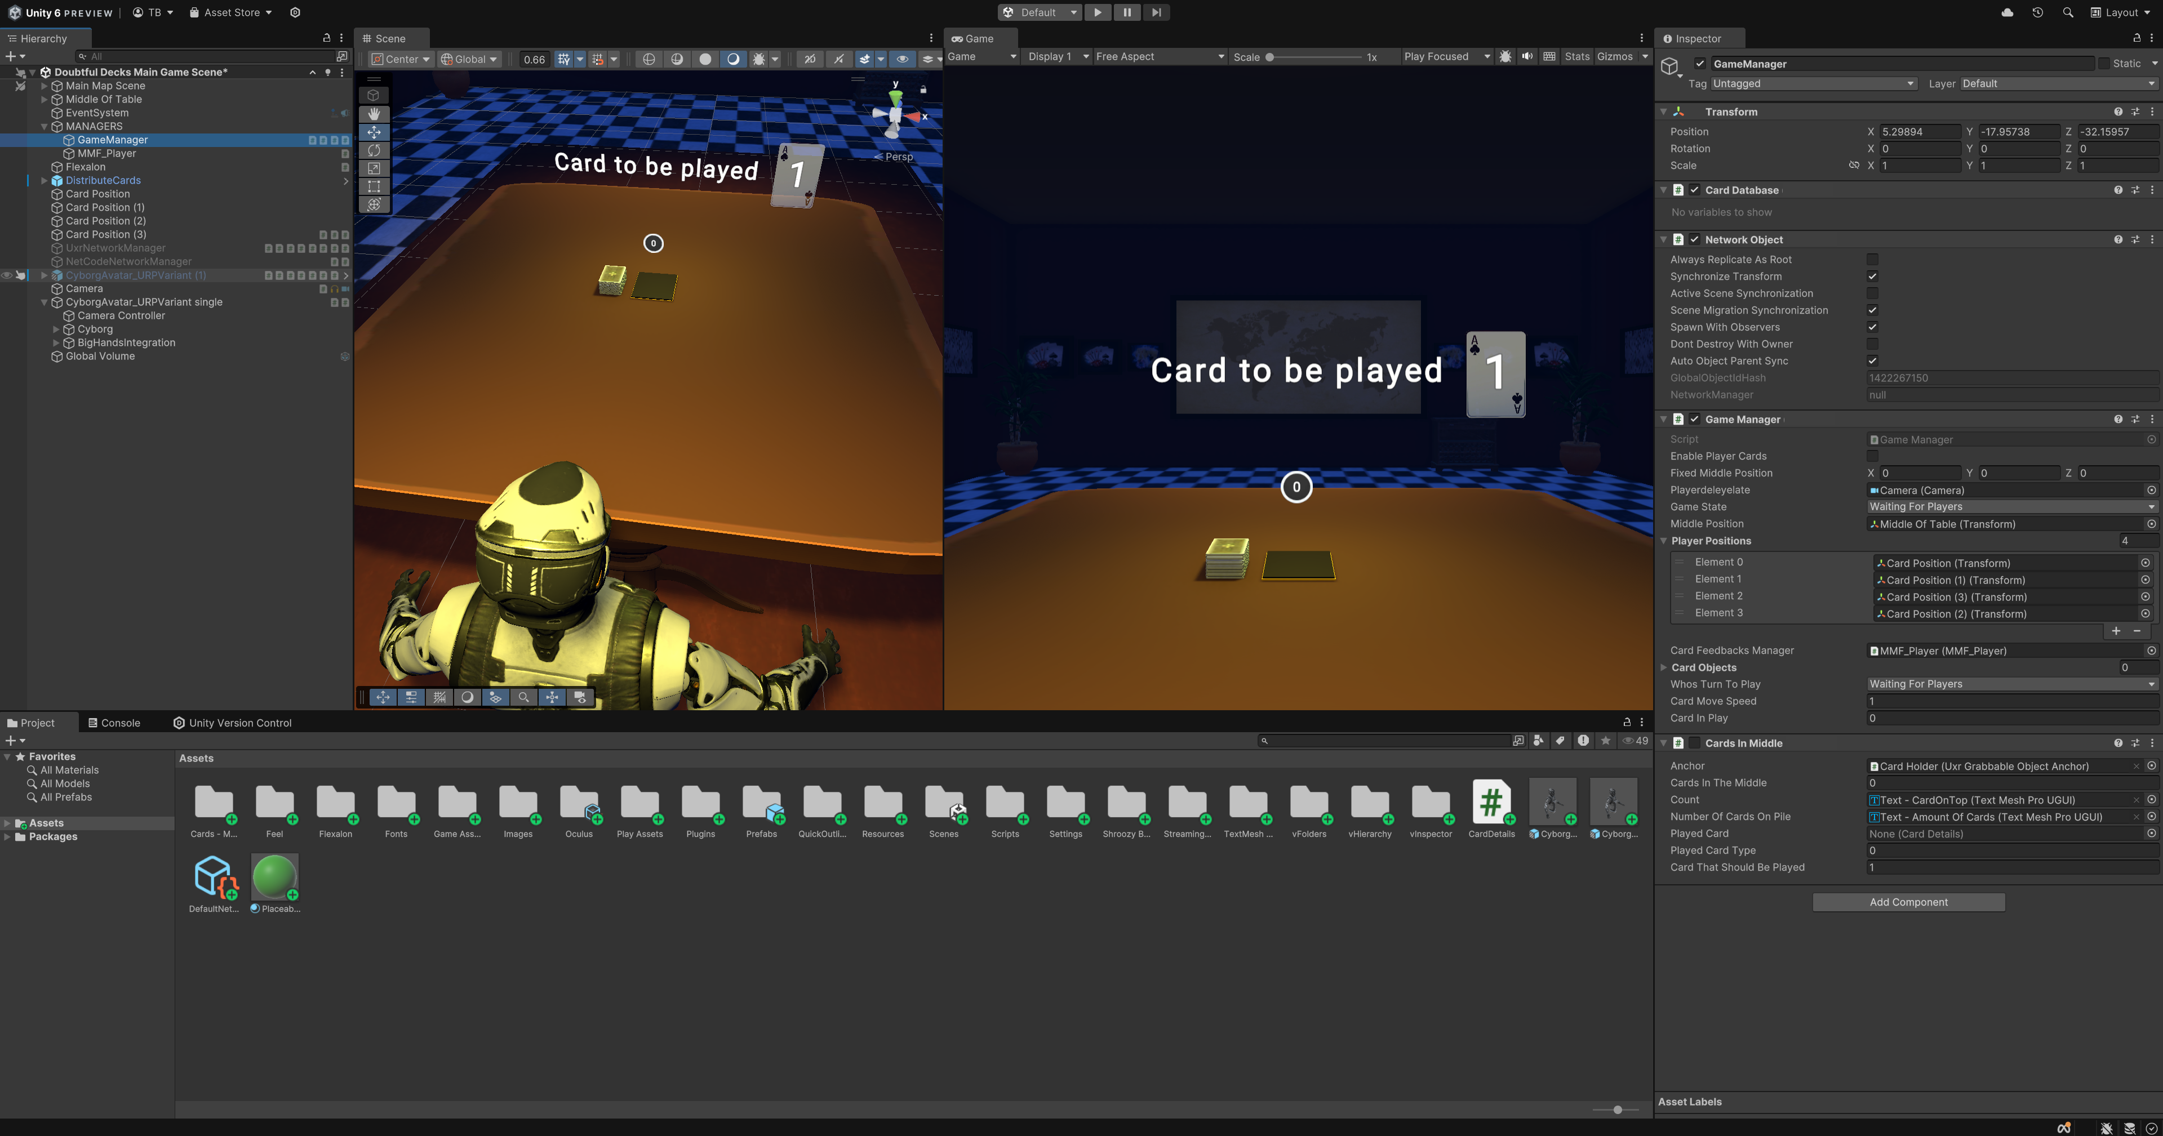Toggle scene visibility eye icon in toolbar
2163x1136 pixels.
coord(902,59)
